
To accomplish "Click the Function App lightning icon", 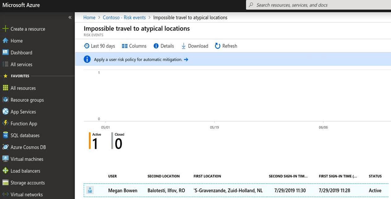I will pyautogui.click(x=5, y=123).
